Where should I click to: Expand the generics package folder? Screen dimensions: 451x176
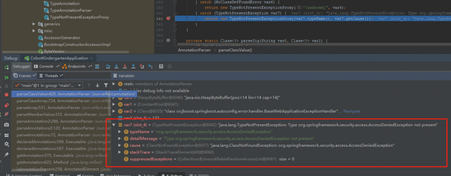pyautogui.click(x=34, y=24)
